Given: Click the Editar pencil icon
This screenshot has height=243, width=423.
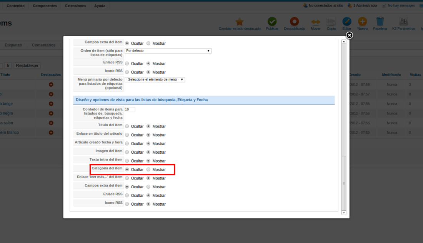Looking at the screenshot, I should (x=346, y=22).
